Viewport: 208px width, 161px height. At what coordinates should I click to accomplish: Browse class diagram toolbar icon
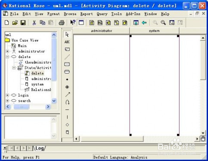[92, 23]
